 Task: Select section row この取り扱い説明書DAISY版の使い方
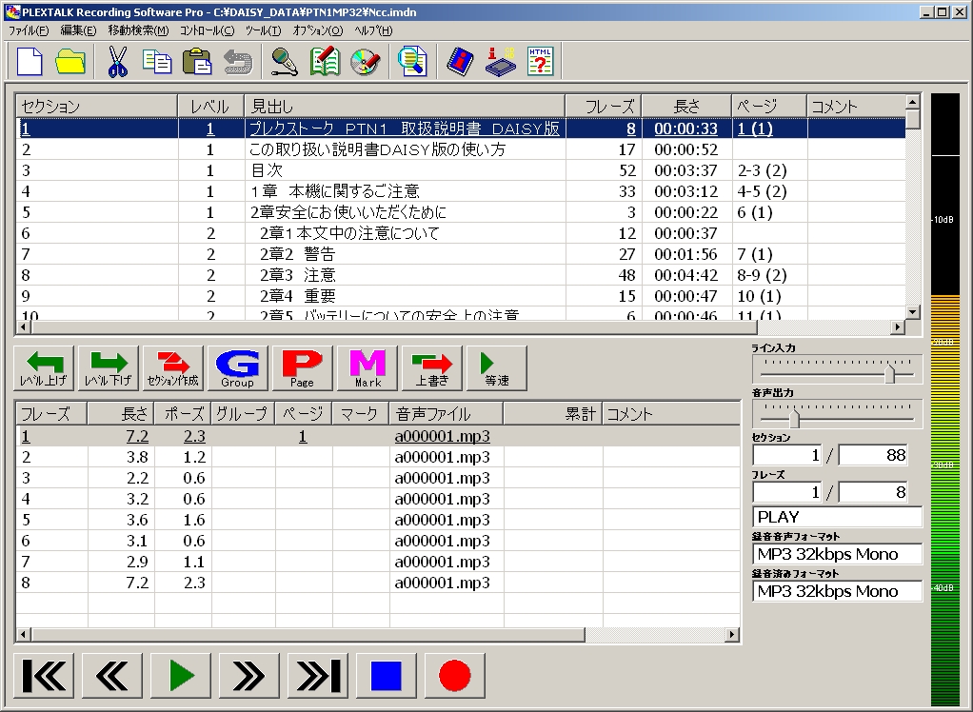coord(460,149)
